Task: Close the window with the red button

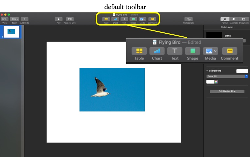Action: pos(2,15)
